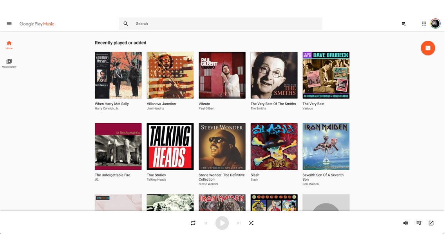Image resolution: width=445 pixels, height=250 pixels.
Task: Click the Google Play Music logo
Action: [37, 24]
